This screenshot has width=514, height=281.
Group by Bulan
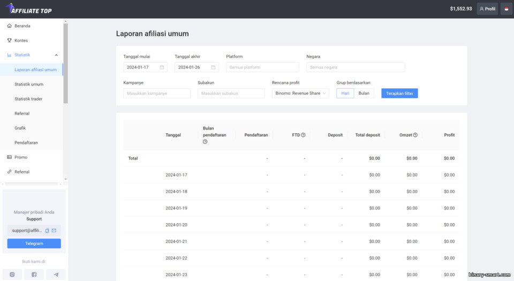click(x=364, y=93)
